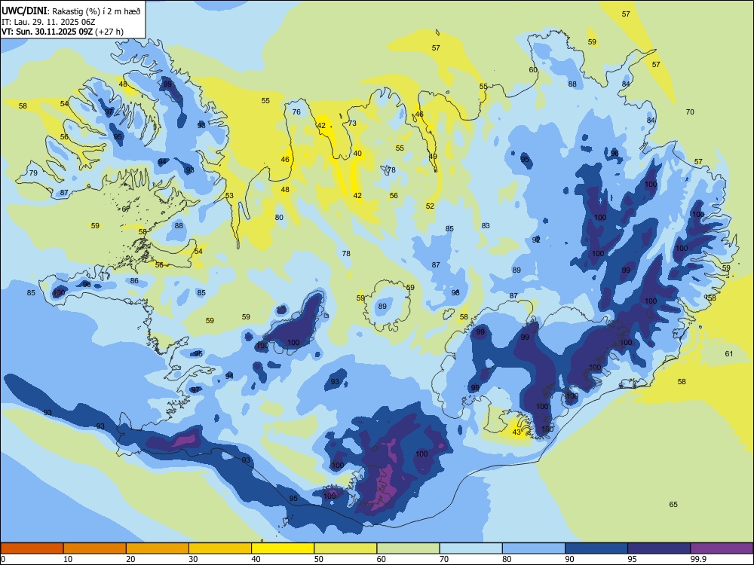Viewport: 754px width, 565px height.
Task: Click the '65' value over the ocean
Action: coord(673,504)
